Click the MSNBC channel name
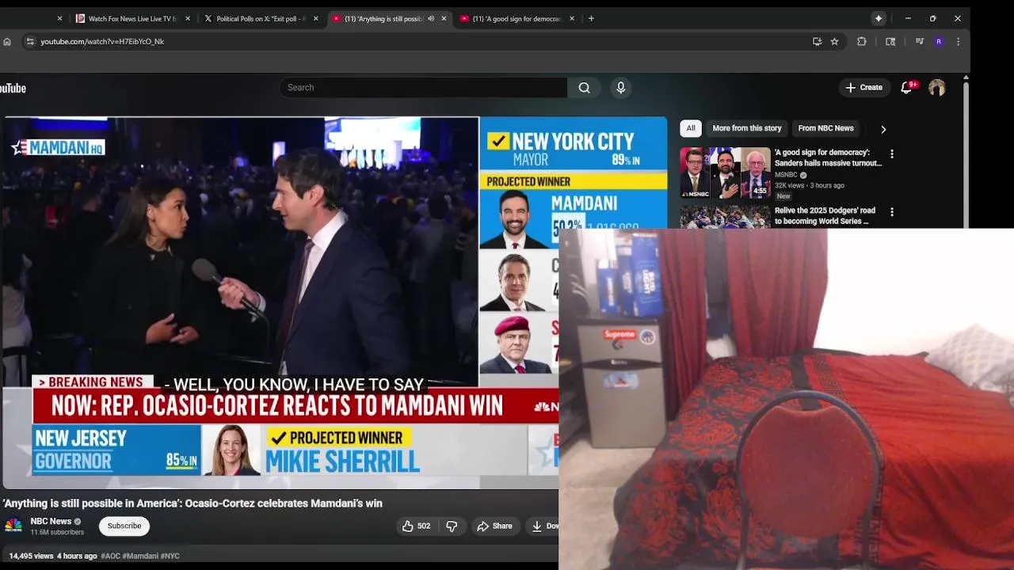This screenshot has height=570, width=1014. click(x=786, y=175)
